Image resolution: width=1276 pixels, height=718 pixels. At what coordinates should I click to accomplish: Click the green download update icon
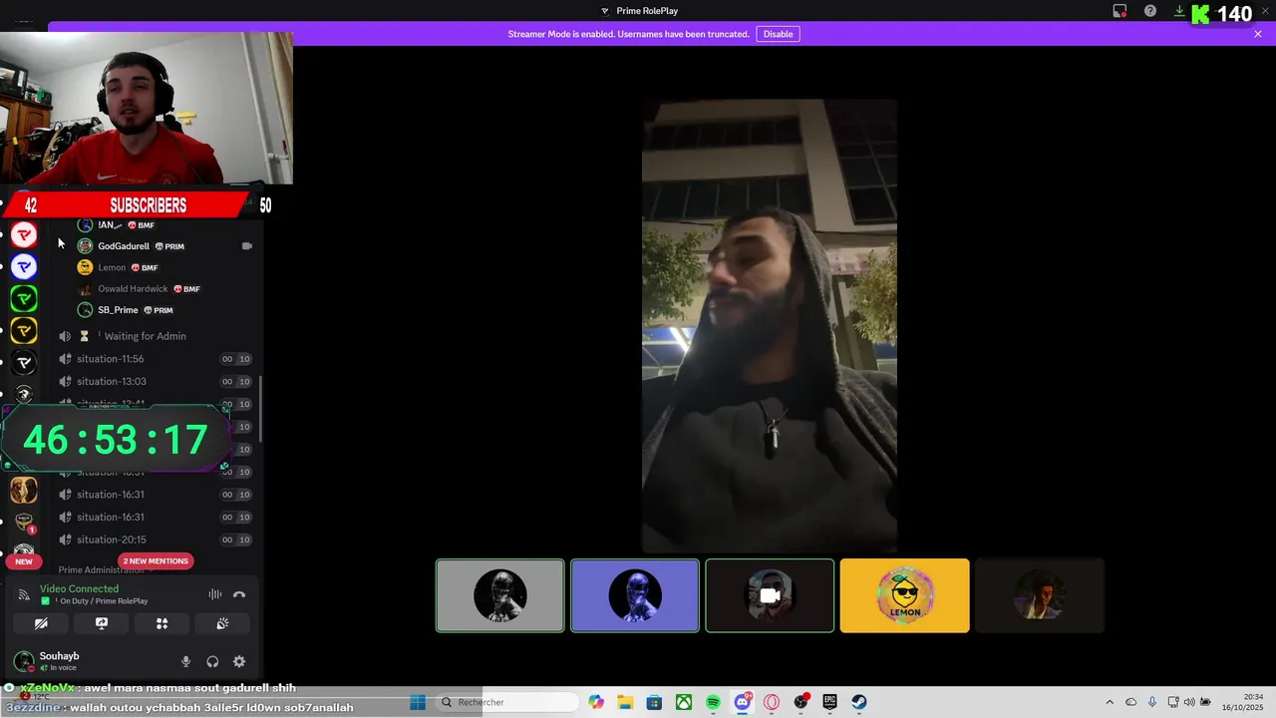[1179, 11]
